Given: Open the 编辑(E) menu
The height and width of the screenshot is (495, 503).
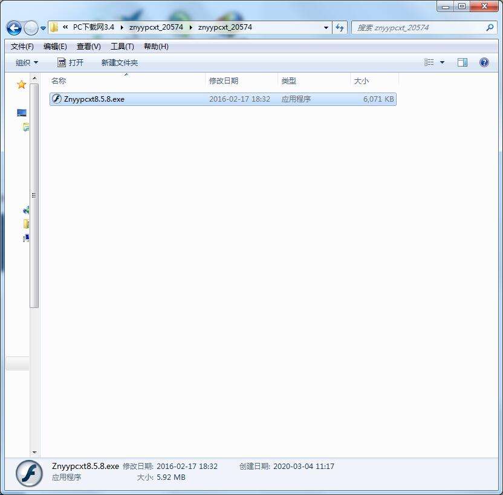Looking at the screenshot, I should coord(55,47).
